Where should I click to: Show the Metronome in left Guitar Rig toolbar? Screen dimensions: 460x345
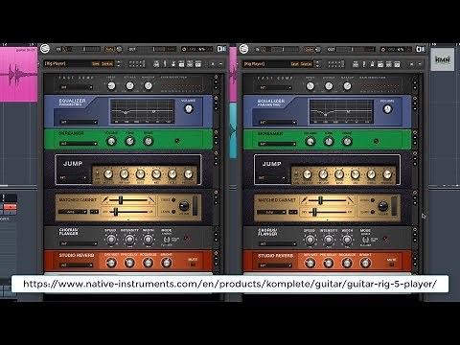[173, 64]
